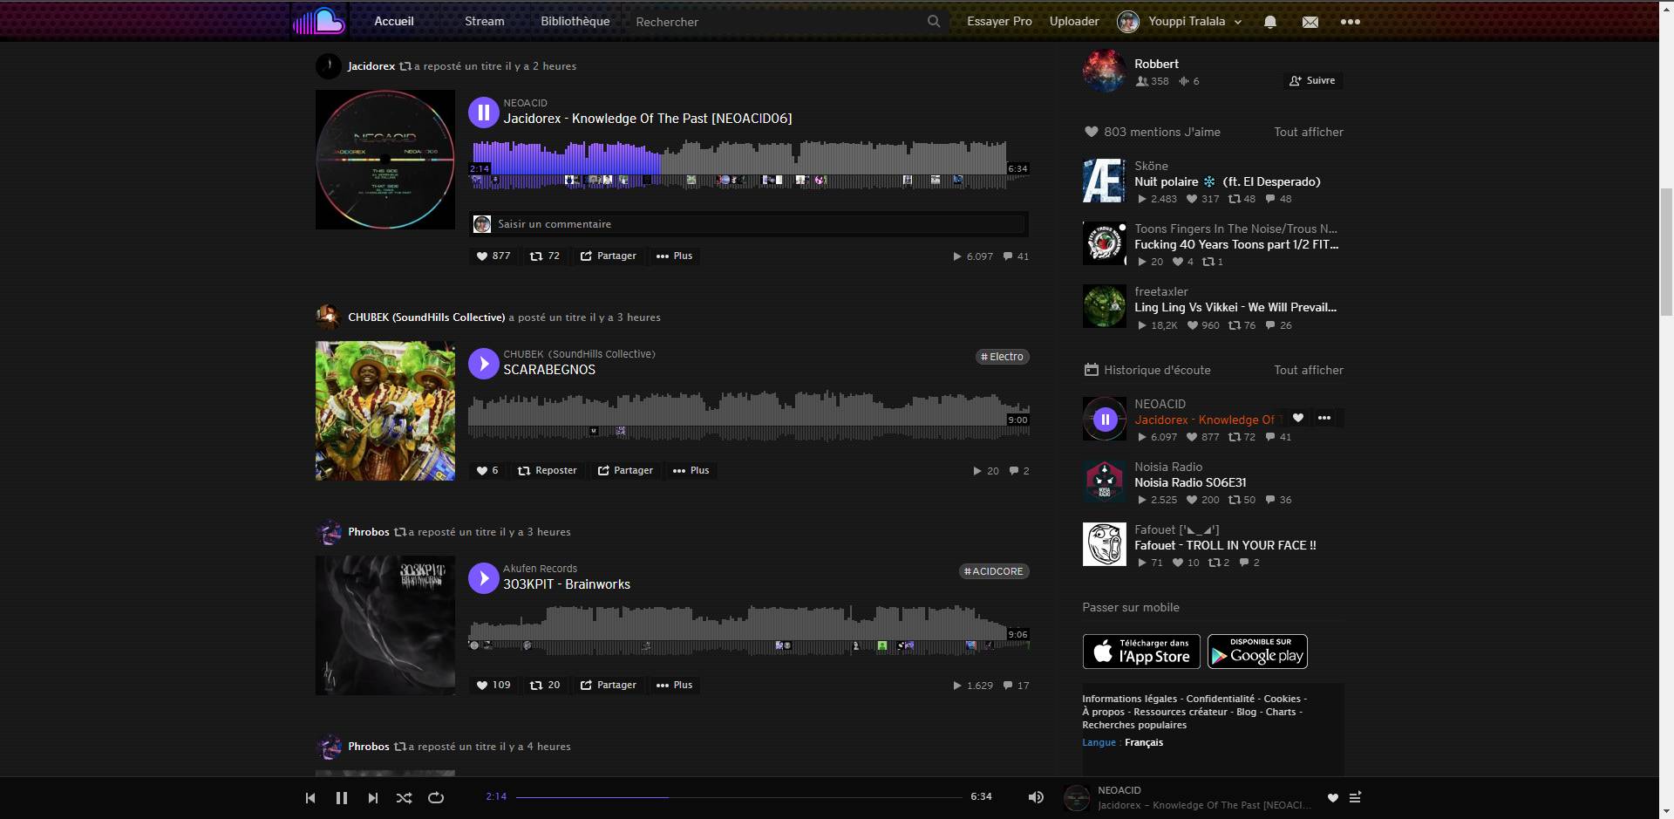Open Essayer Pro

coord(998,21)
